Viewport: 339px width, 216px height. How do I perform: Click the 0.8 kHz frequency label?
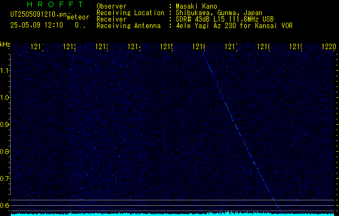[x=5, y=152]
